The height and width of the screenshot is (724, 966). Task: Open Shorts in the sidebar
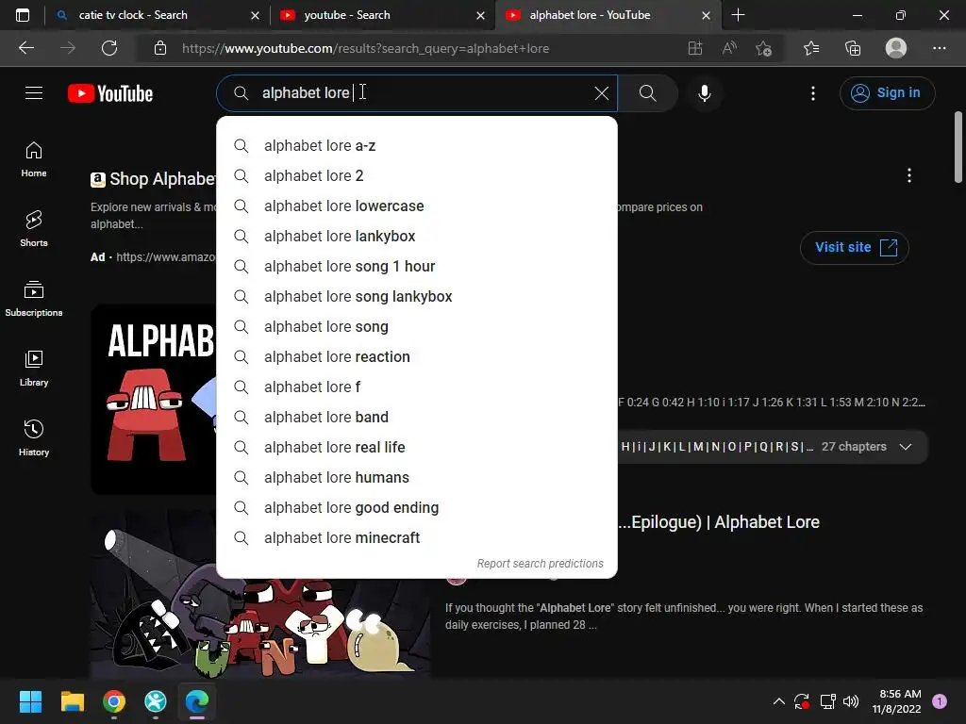[34, 229]
